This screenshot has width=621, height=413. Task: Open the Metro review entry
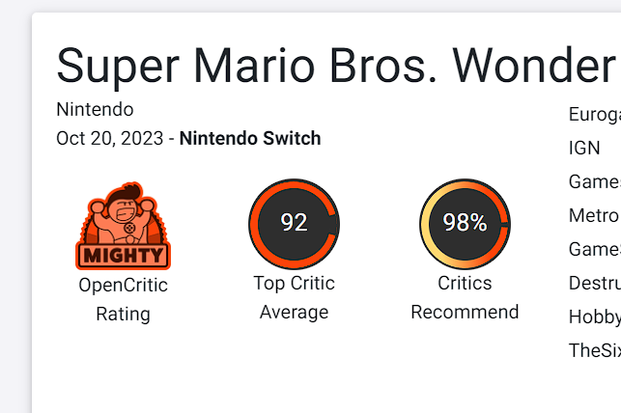point(593,215)
